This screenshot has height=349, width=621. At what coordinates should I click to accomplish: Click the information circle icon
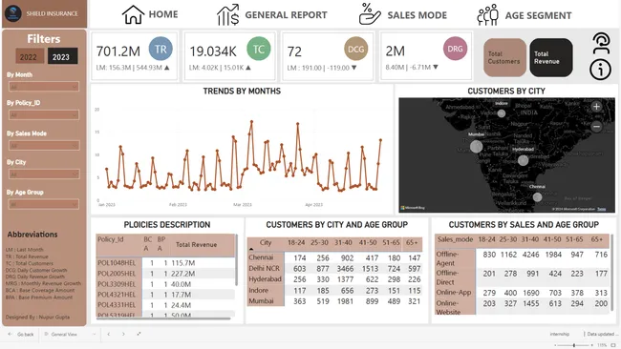600,70
